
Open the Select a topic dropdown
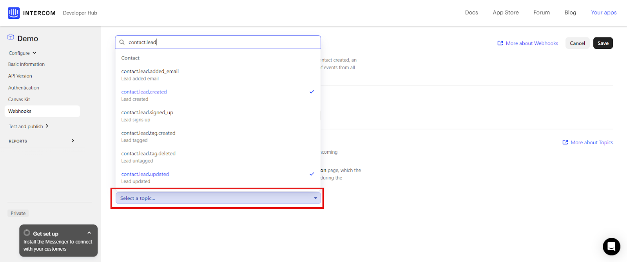pyautogui.click(x=218, y=198)
